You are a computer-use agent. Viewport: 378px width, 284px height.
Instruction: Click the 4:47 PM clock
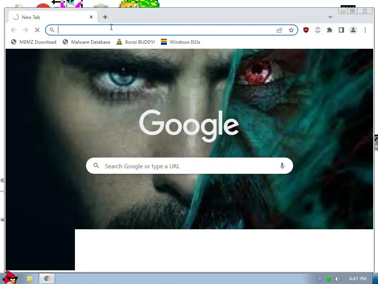(x=358, y=279)
